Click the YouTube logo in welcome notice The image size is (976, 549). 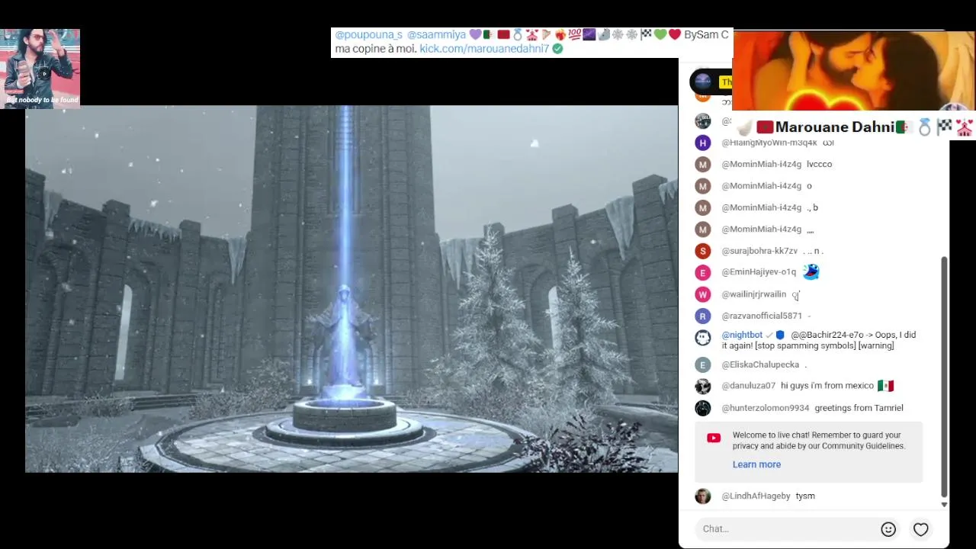click(x=714, y=438)
